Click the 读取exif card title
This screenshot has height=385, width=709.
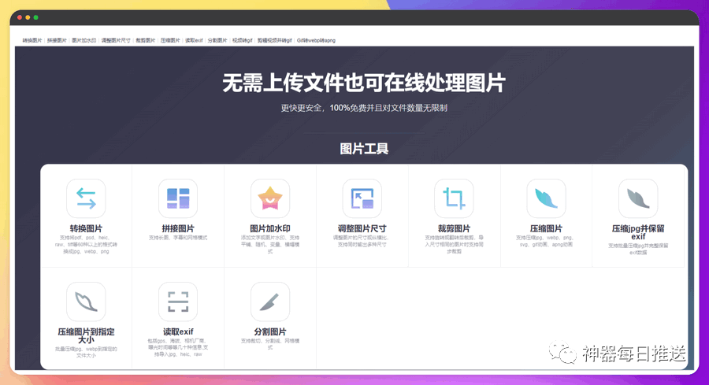click(x=178, y=331)
